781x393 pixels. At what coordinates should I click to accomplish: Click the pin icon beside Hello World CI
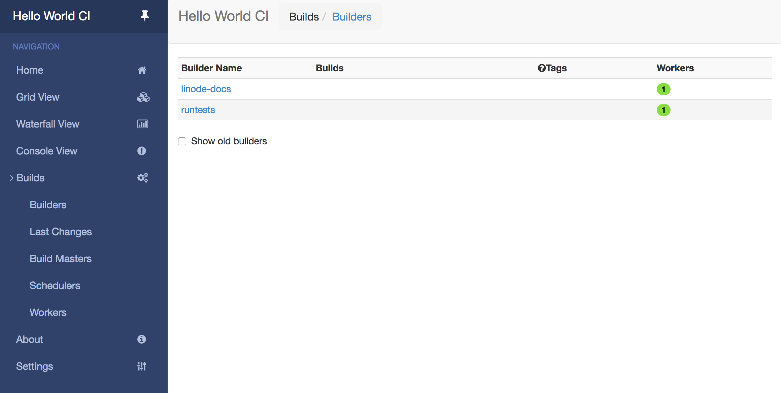pos(145,15)
